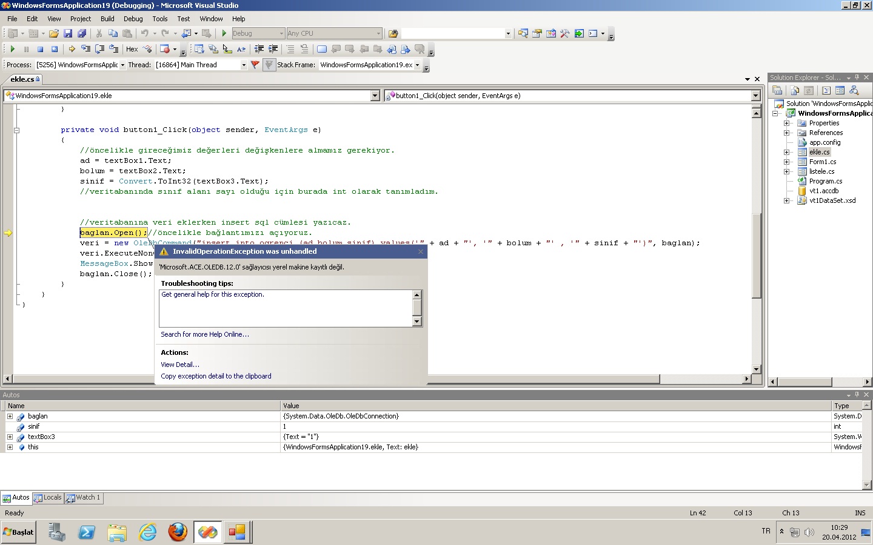
Task: Toggle the Flag Just My Code red flag
Action: [x=255, y=65]
